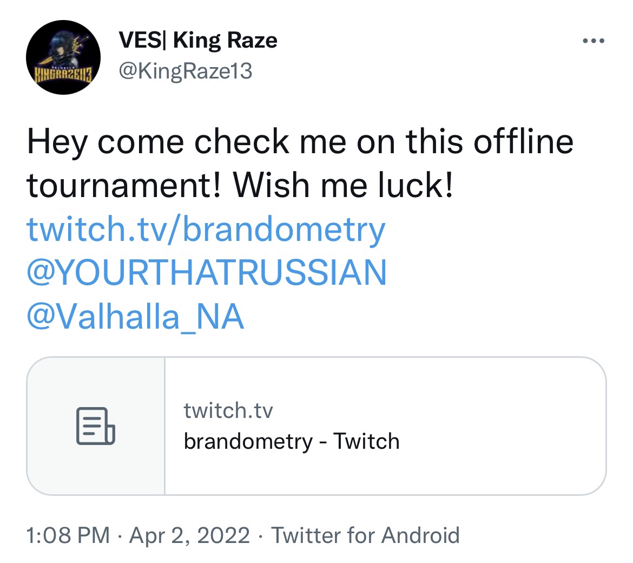Visit the @Valhalla_NA mention
Screen dimensions: 633x563
135,317
